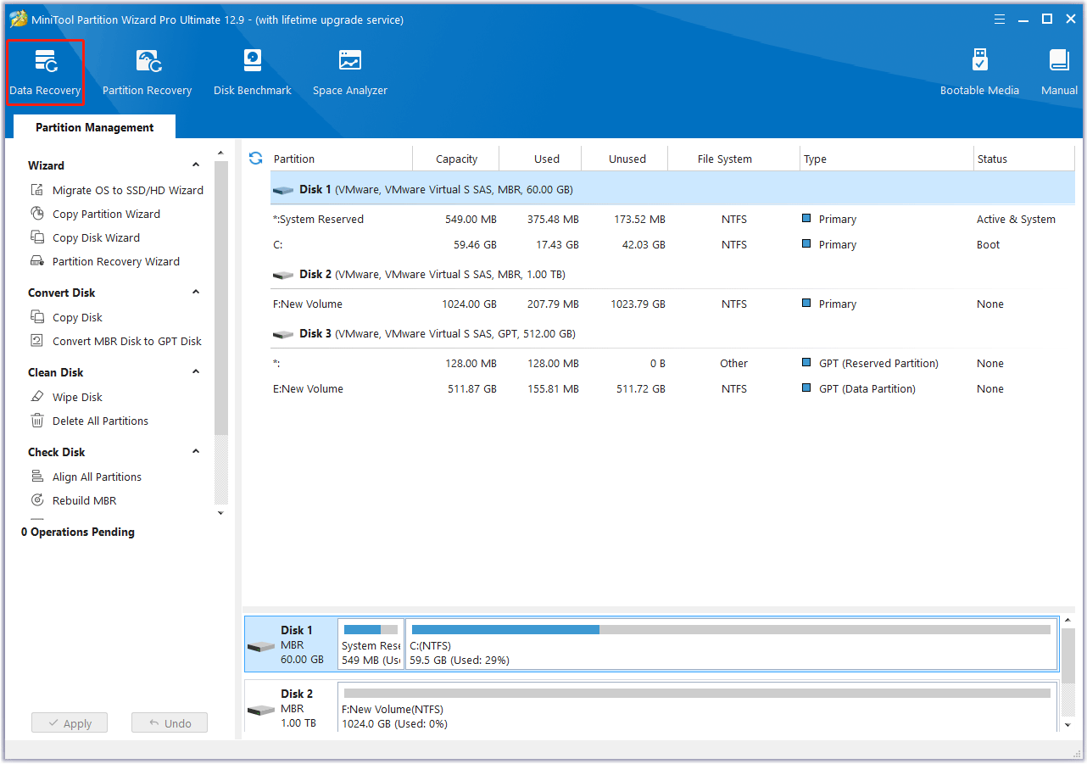Sort by Status column header
Screen dimensions: 1087x764
pyautogui.click(x=1024, y=159)
